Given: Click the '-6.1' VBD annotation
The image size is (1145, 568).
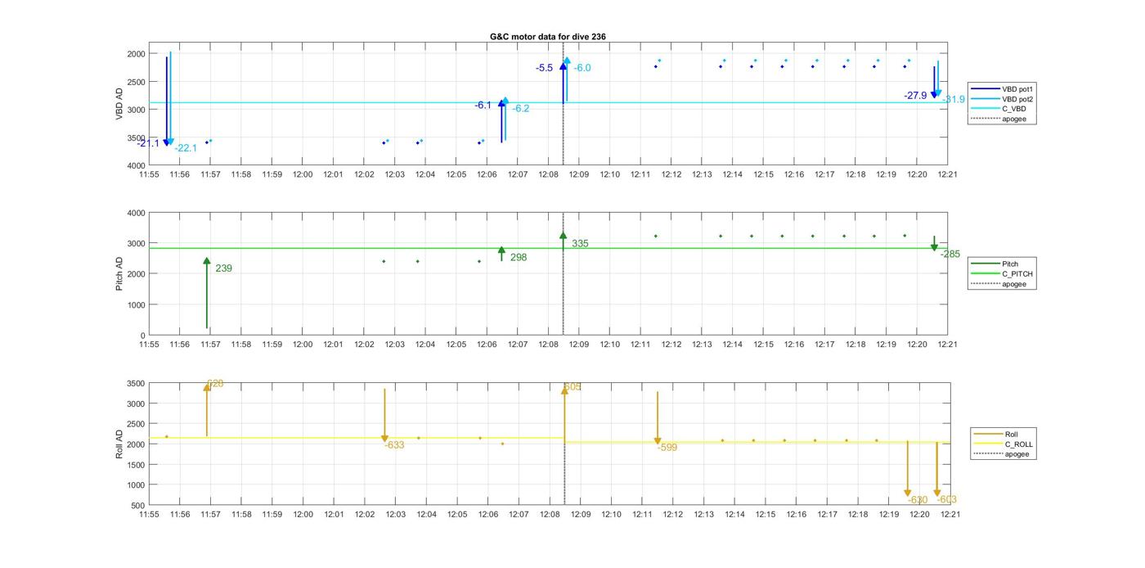Looking at the screenshot, I should (x=483, y=105).
